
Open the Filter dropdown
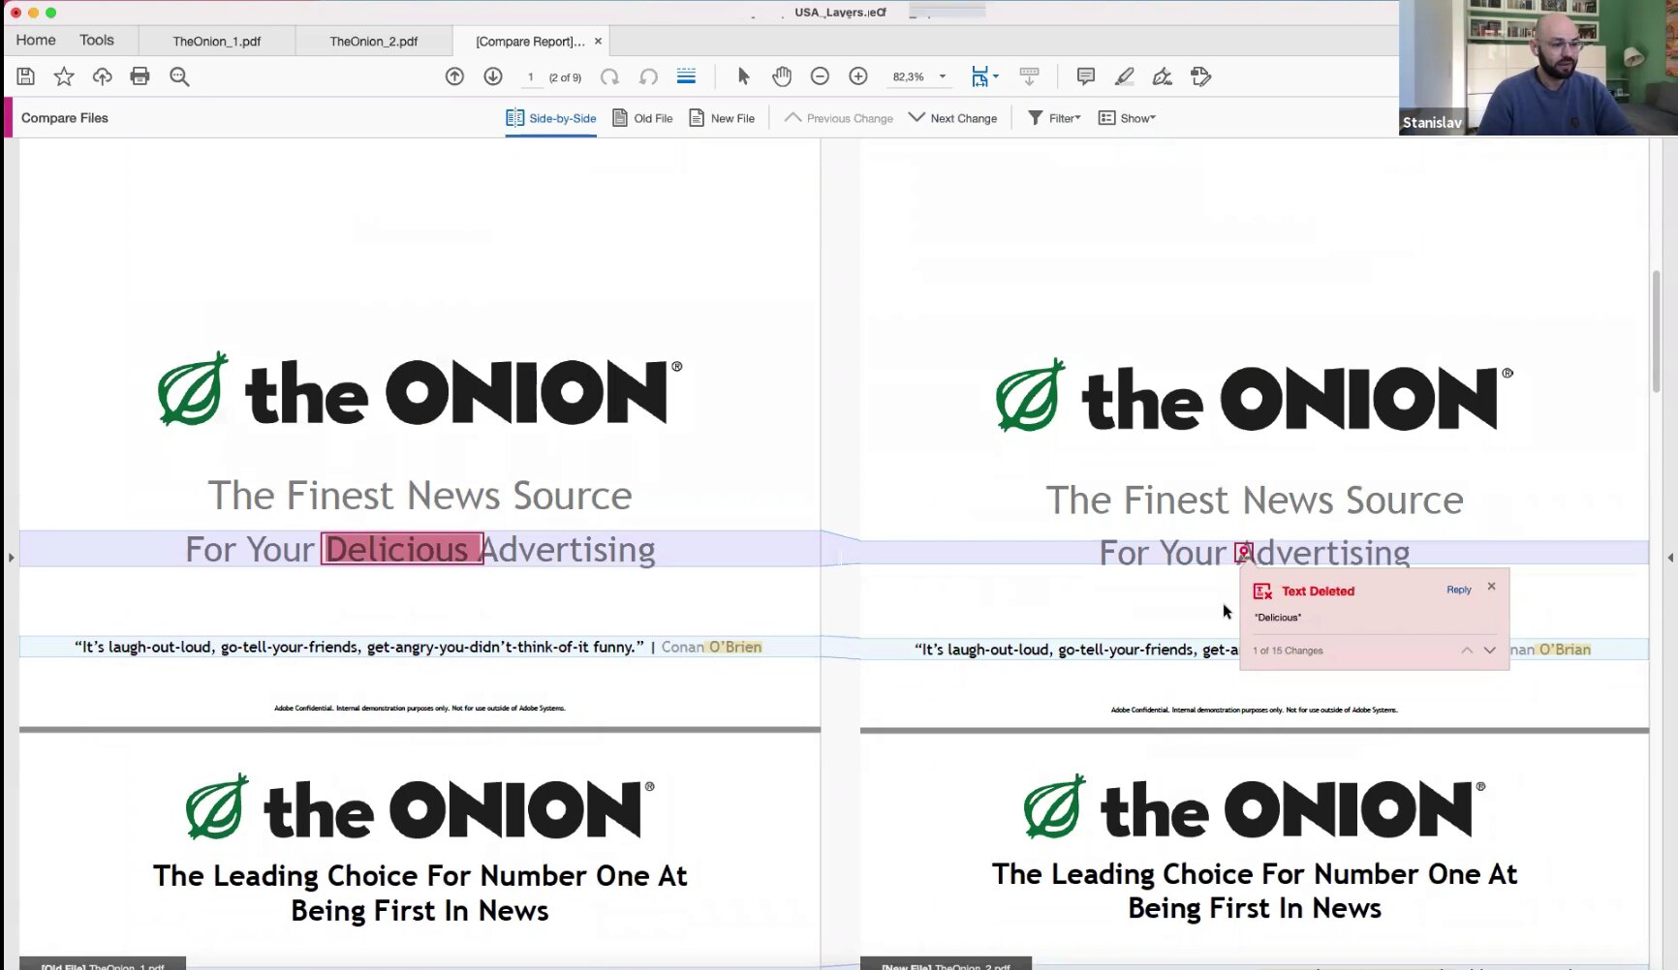(1054, 118)
